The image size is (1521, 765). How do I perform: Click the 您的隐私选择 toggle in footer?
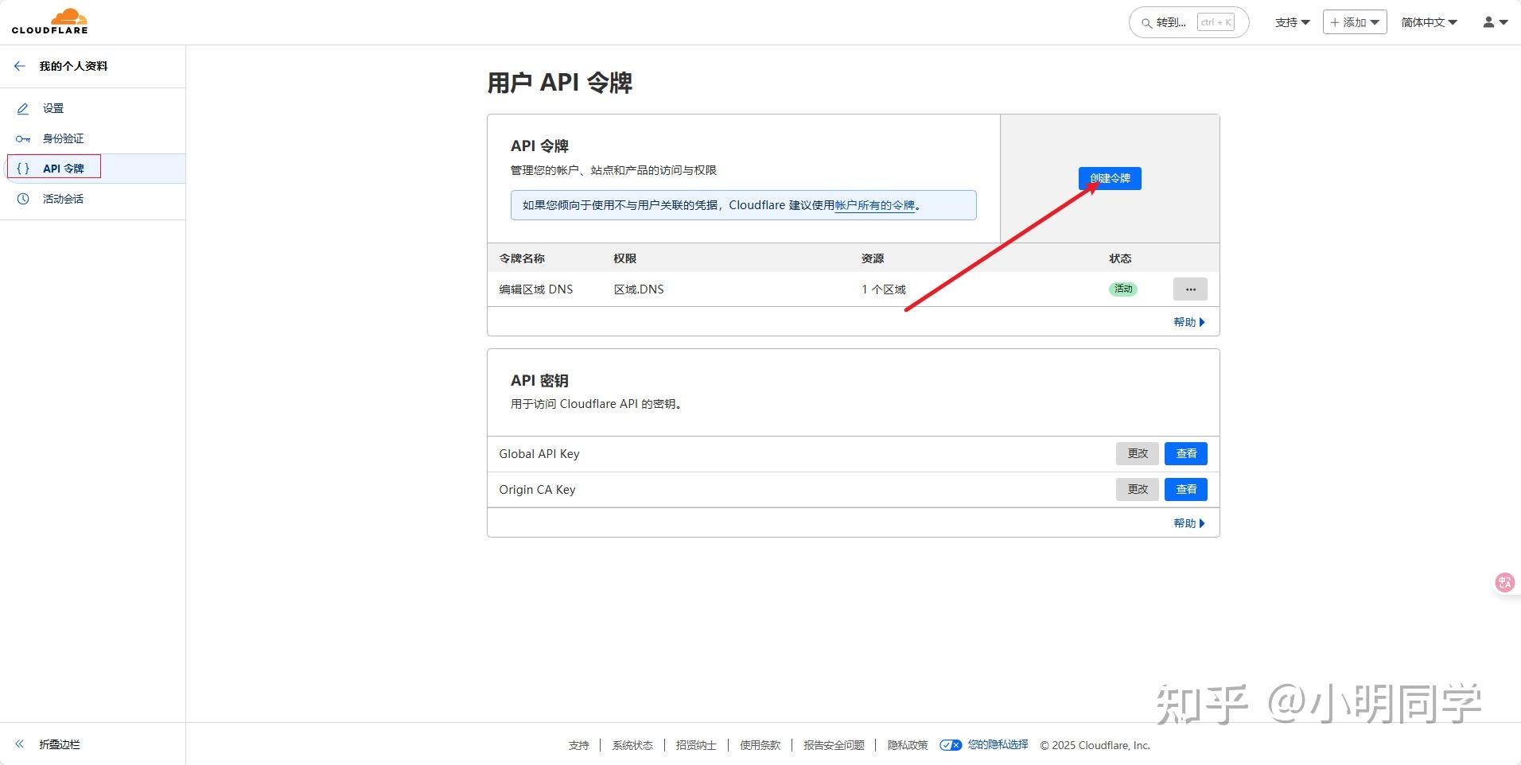(x=951, y=745)
